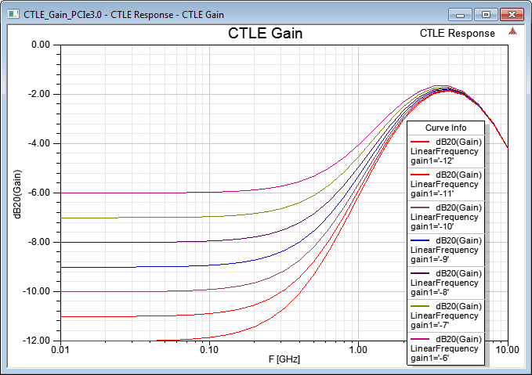Click the magenta line swatch for gain1='-6'
The height and width of the screenshot is (375, 532).
coord(420,339)
